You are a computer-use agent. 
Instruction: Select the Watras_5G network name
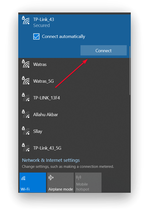click(43, 81)
